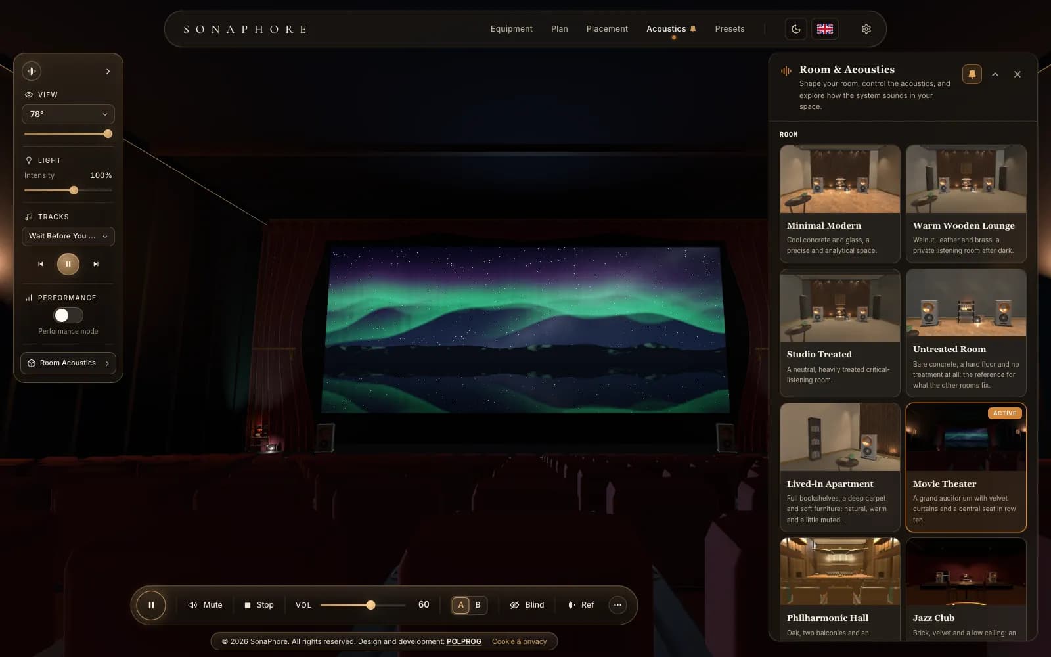This screenshot has width=1051, height=657.
Task: Toggle Blind listening mode
Action: click(x=527, y=605)
